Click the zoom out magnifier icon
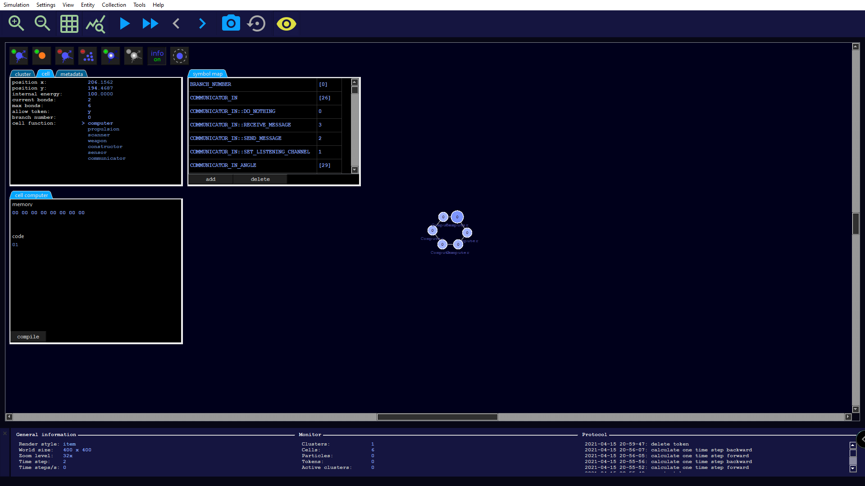The image size is (865, 486). [x=42, y=23]
